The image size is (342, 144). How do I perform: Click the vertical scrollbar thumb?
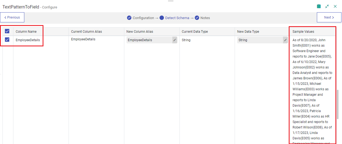coord(338,104)
